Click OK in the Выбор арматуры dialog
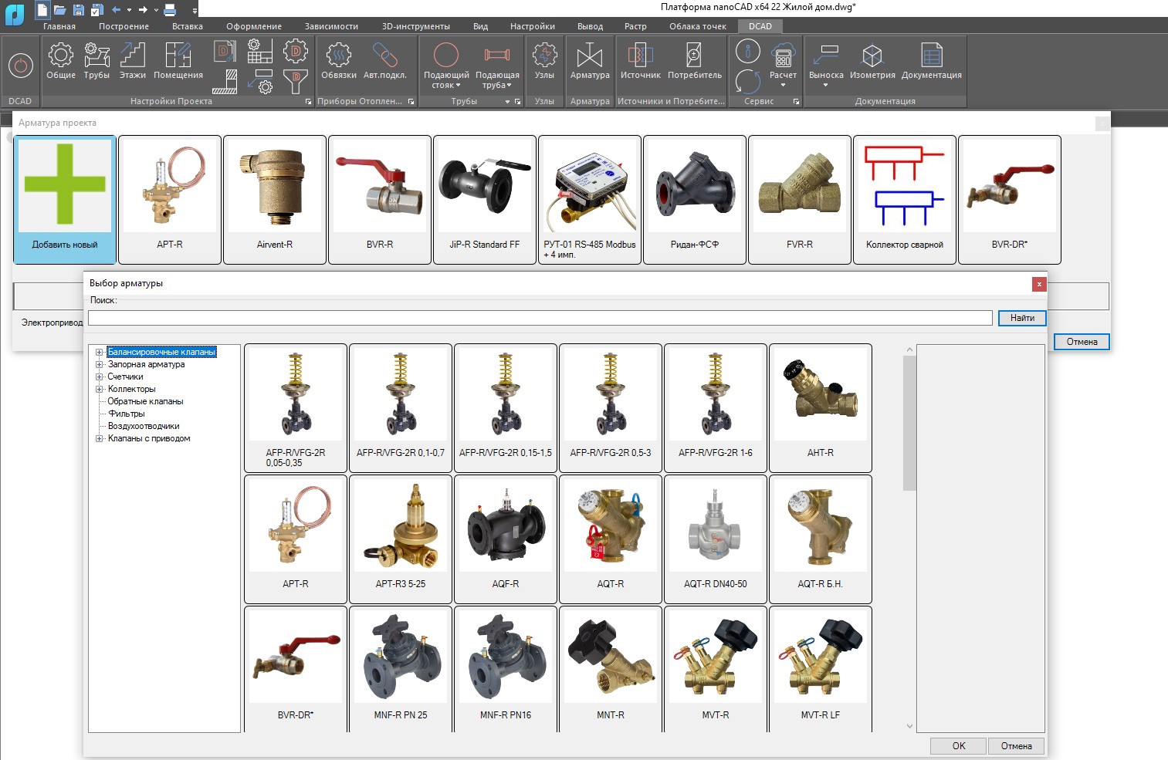1168x760 pixels. [x=958, y=746]
